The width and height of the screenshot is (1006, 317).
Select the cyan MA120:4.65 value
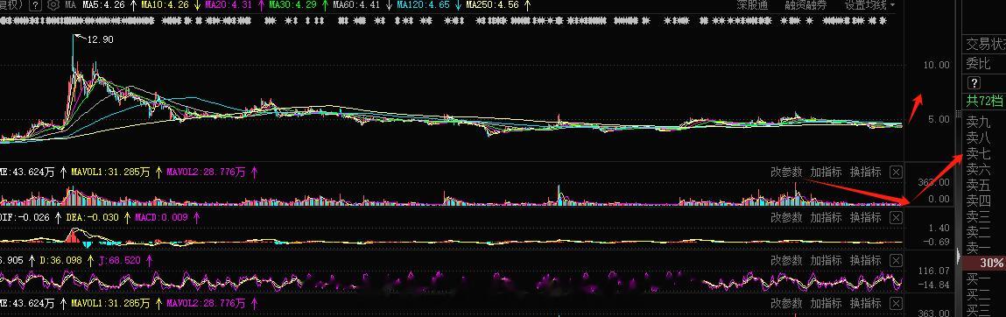click(x=424, y=5)
